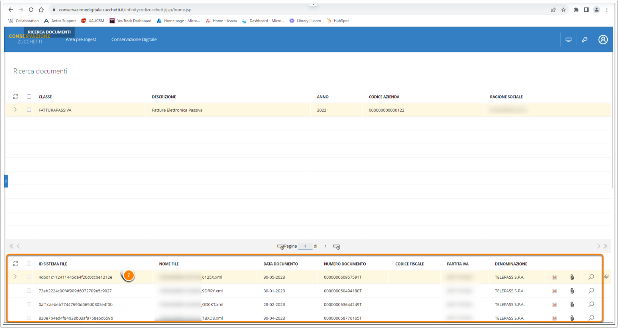Select date 30-04-2023 cell

tap(274, 318)
